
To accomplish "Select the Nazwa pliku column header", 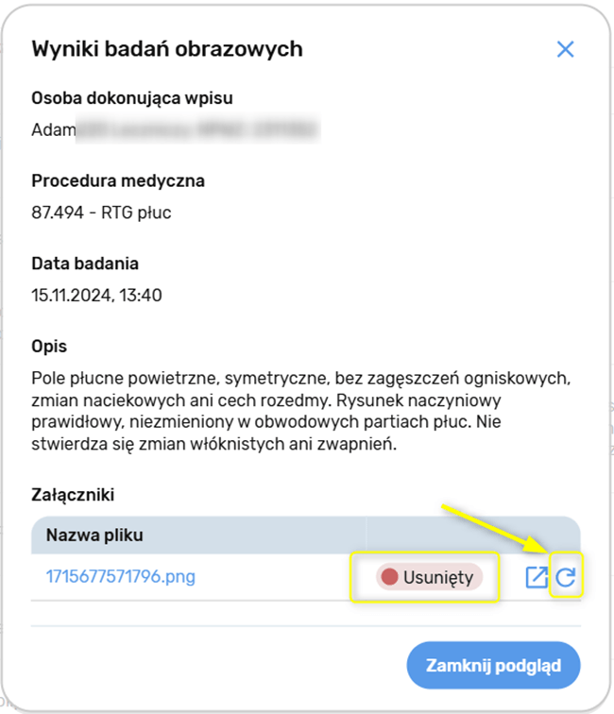I will click(94, 535).
